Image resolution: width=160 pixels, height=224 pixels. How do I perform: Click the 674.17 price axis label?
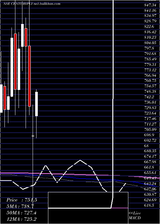150,156
